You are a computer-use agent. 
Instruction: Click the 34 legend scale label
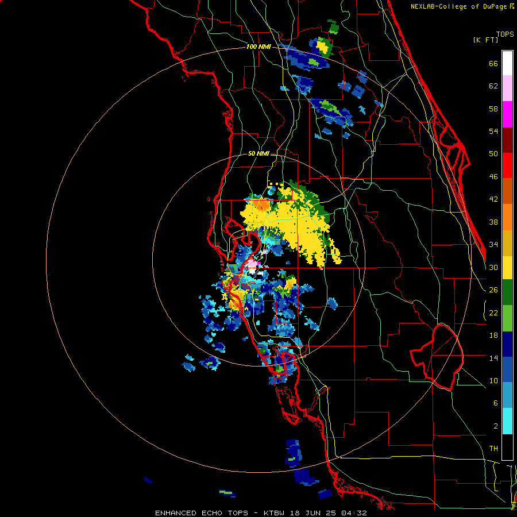click(493, 245)
